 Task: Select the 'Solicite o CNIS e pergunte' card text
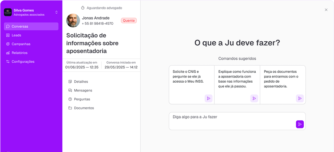[188, 76]
